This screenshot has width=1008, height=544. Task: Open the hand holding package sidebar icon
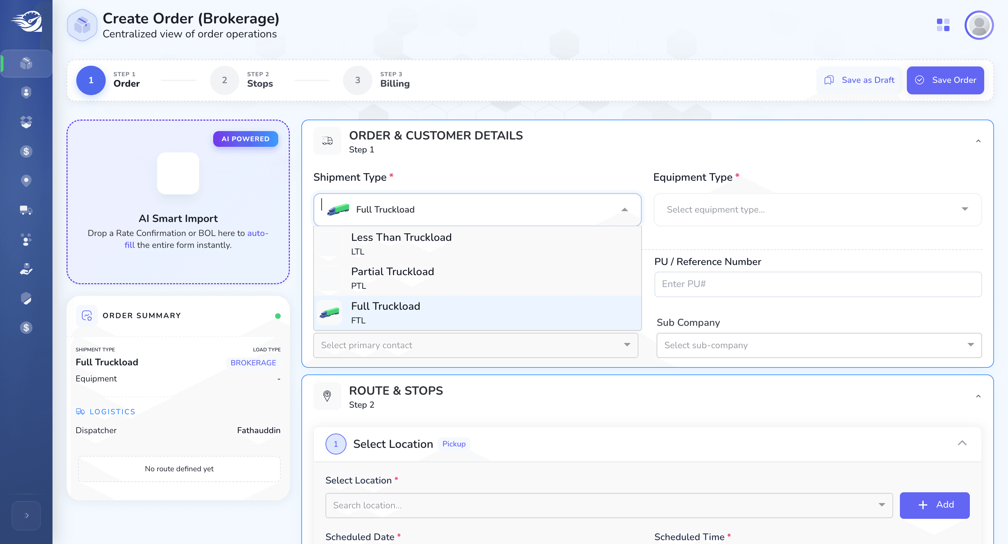[26, 269]
